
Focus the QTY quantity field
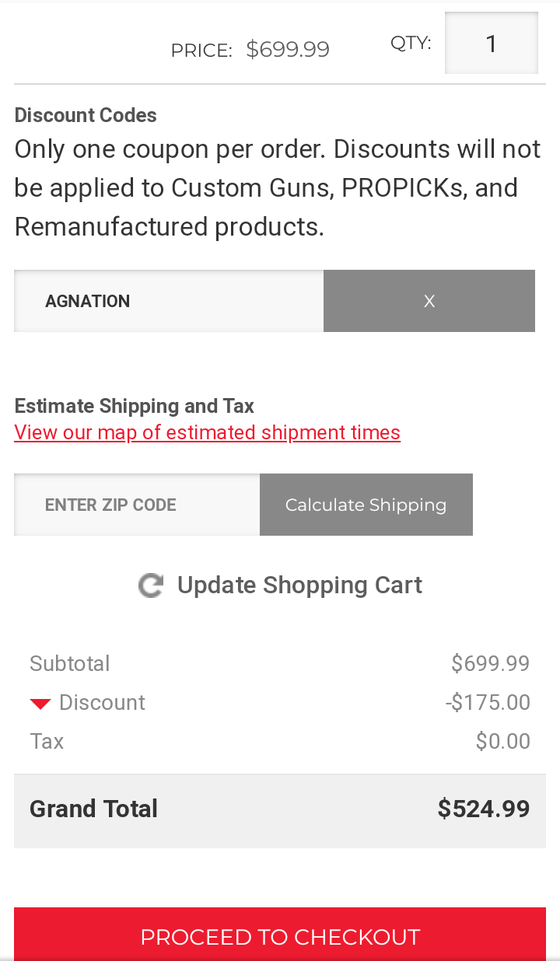click(492, 43)
